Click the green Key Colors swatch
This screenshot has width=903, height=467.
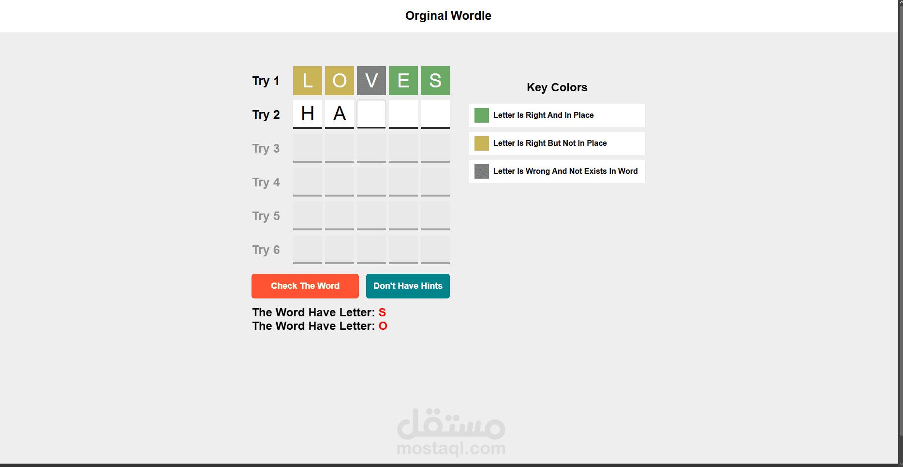[481, 115]
